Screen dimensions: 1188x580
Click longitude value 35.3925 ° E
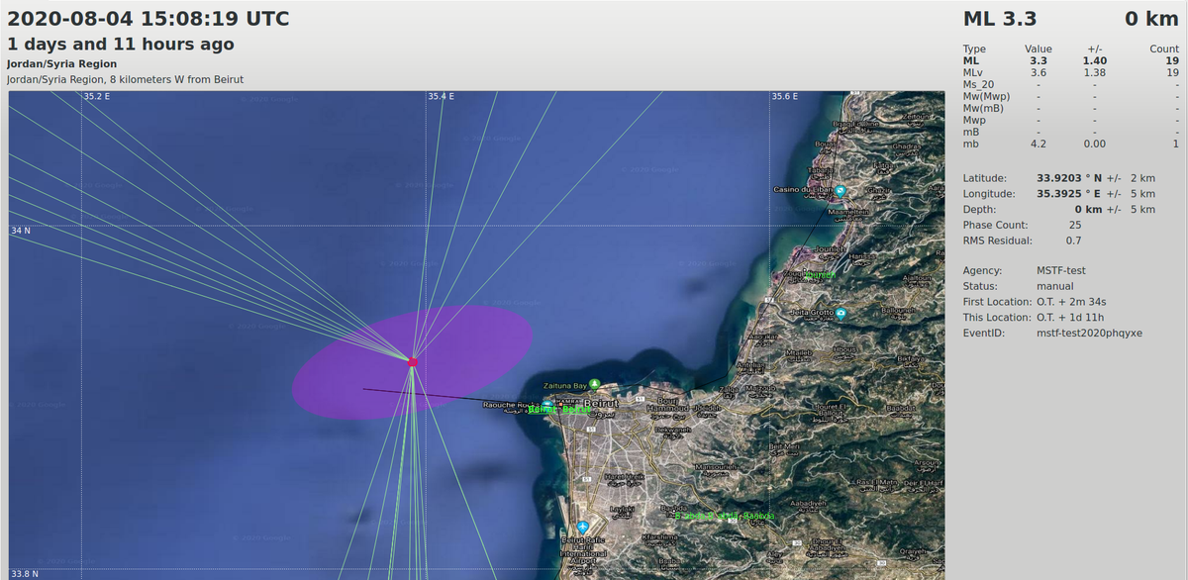tap(1069, 194)
